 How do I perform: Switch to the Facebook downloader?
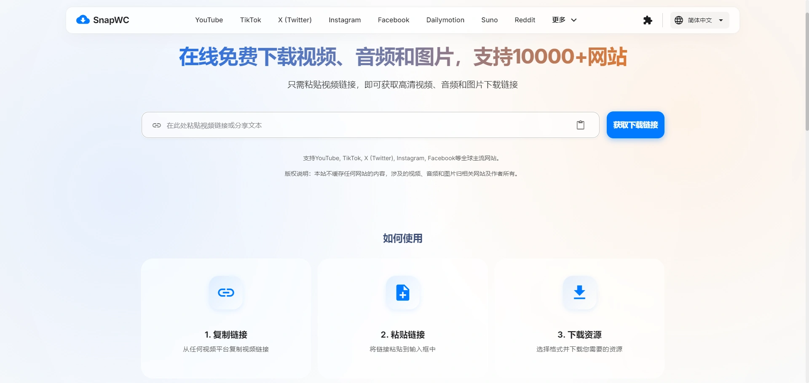[x=393, y=20]
